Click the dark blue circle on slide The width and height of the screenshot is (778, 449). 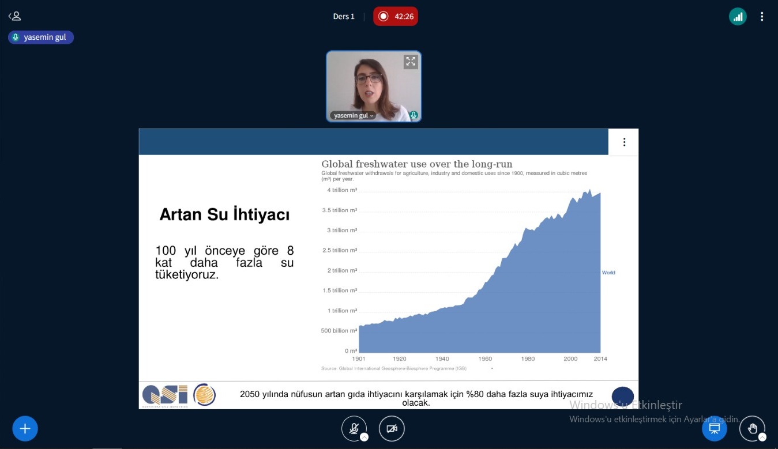622,397
